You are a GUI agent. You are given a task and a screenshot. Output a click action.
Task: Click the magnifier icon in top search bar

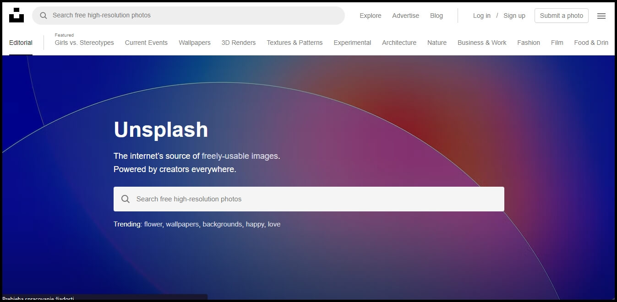pyautogui.click(x=44, y=16)
